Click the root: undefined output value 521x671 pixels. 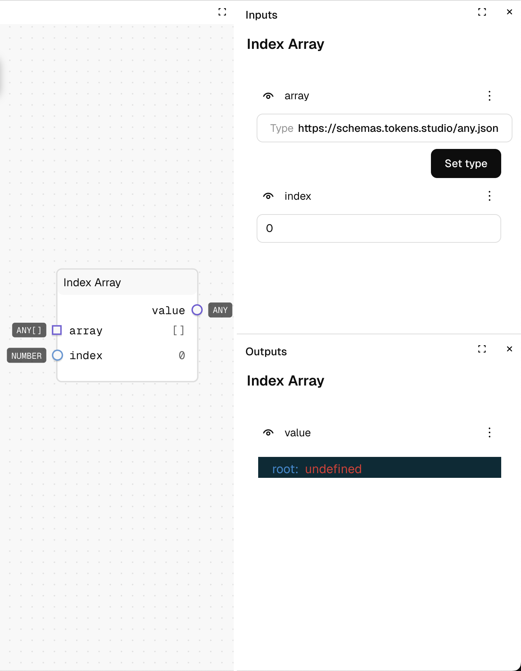(380, 467)
